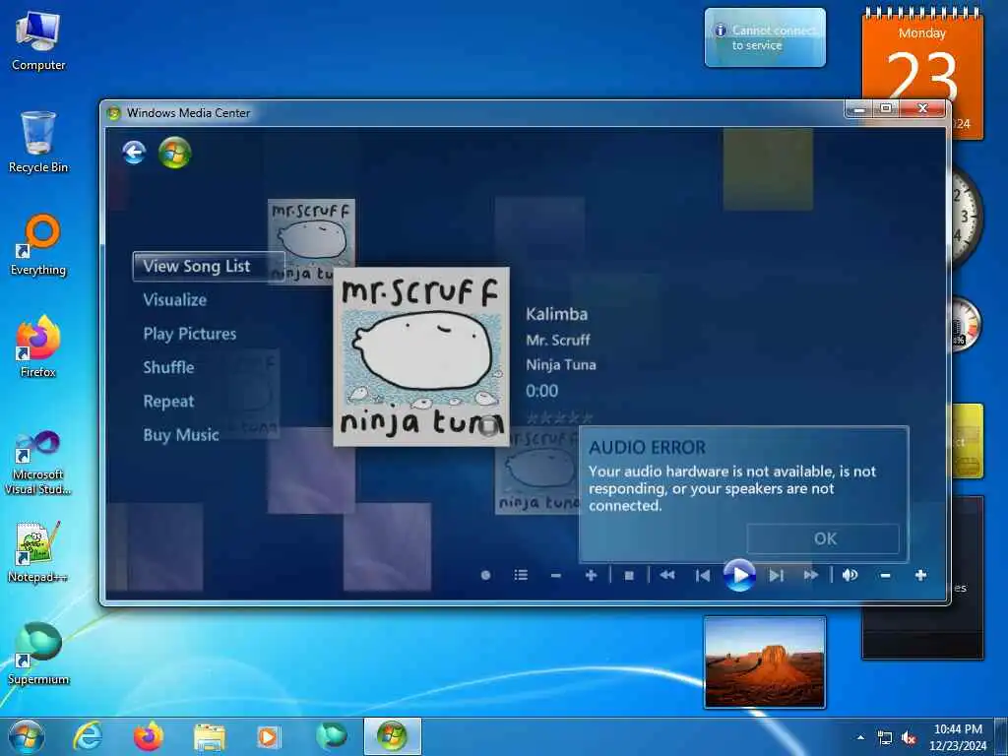
Task: Open the Firefox desktop shortcut
Action: [x=38, y=347]
